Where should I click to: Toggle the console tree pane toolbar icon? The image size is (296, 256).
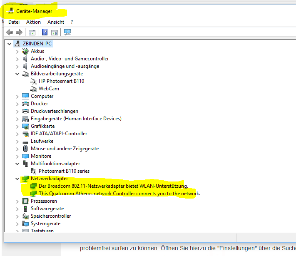pos(32,32)
